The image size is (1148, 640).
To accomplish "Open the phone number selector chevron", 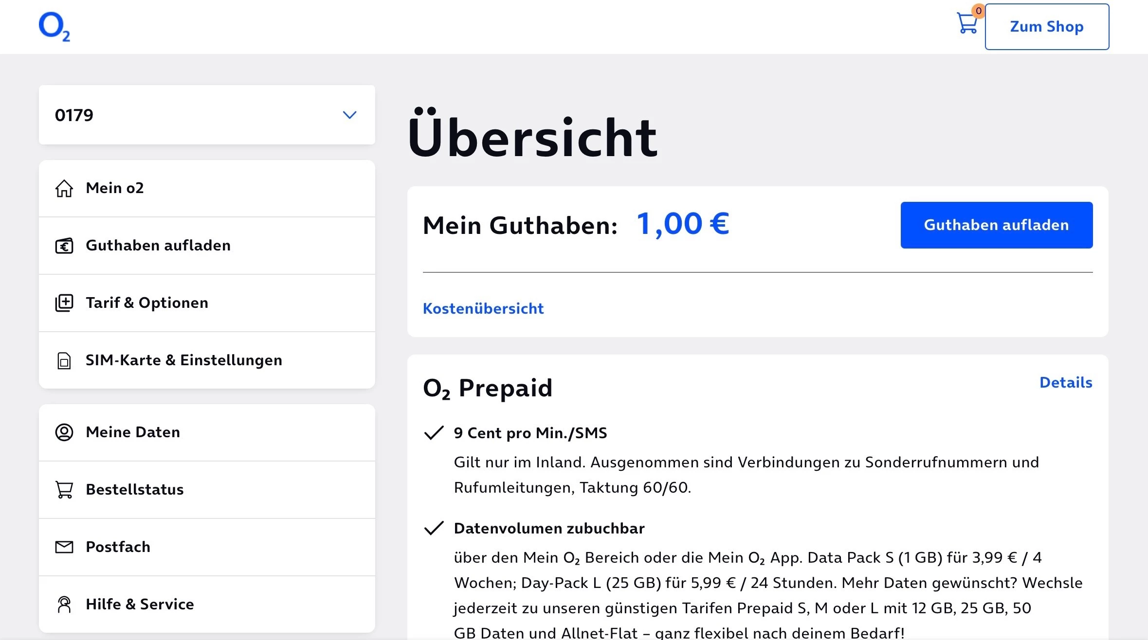I will [349, 115].
